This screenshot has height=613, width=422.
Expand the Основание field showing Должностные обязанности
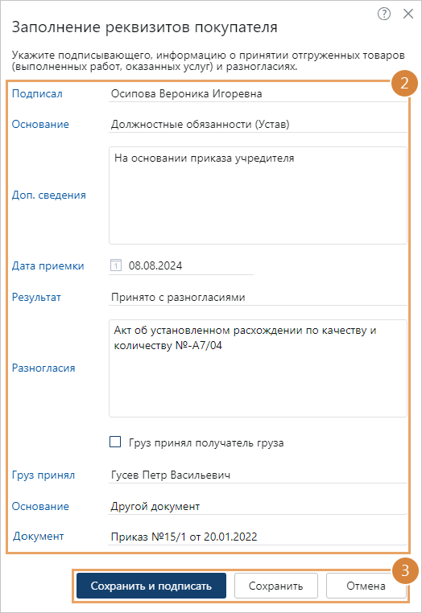pos(258,125)
